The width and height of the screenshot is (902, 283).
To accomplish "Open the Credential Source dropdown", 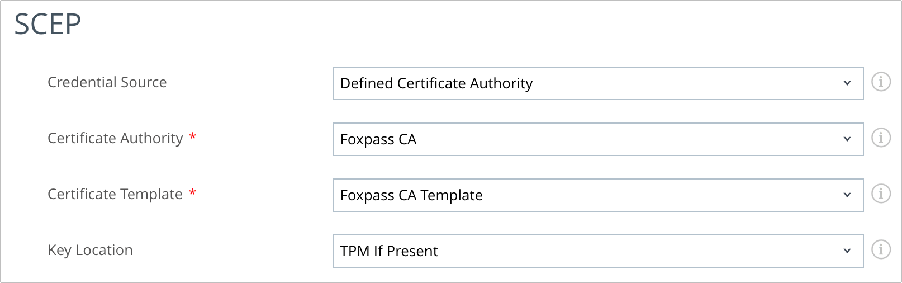I will (x=598, y=83).
